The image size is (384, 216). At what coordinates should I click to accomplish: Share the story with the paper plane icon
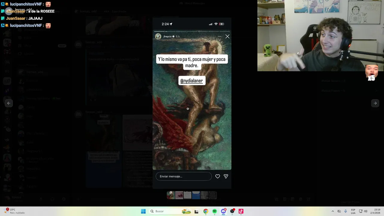tap(226, 176)
